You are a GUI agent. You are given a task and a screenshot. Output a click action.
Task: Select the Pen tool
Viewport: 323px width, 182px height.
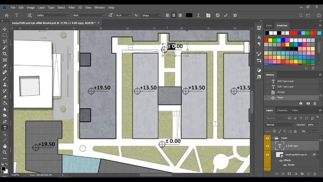pos(5,121)
